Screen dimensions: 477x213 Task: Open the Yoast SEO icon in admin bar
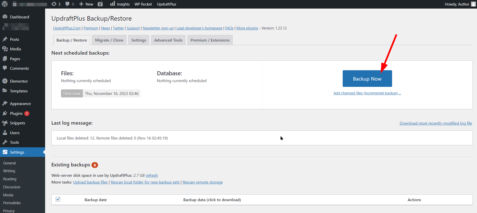pos(100,4)
